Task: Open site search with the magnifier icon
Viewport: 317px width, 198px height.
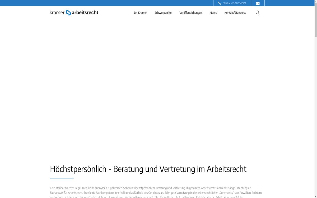Action: (257, 12)
